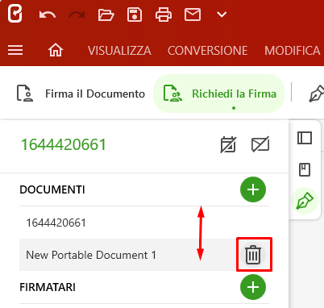
Task: Click the application logo icon
Action: pyautogui.click(x=15, y=14)
